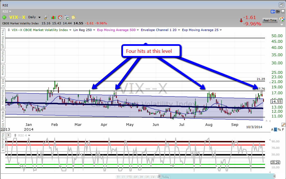Expand the Lin Reg 250 indicator menu

pos(94,30)
